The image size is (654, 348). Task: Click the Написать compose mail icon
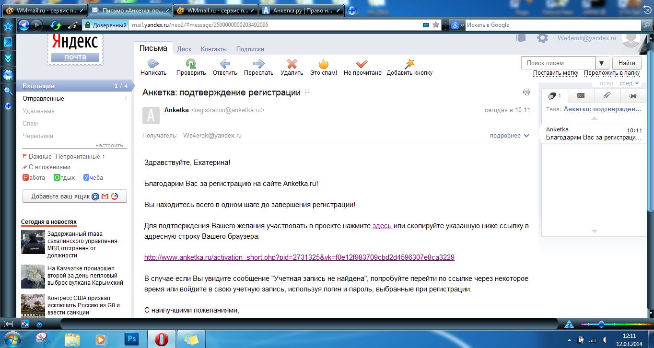(x=153, y=63)
